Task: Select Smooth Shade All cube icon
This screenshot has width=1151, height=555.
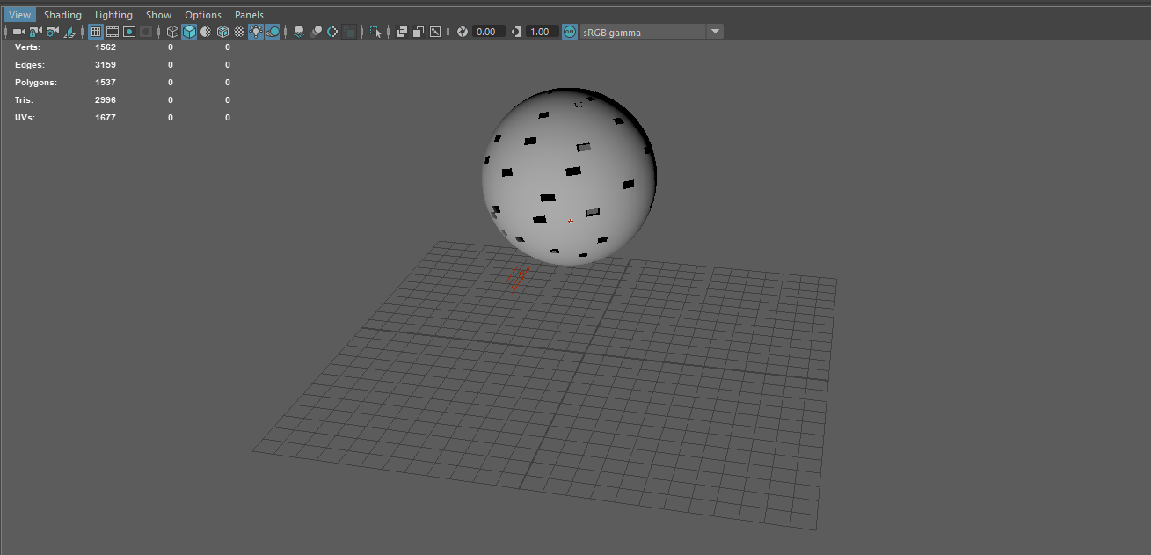Action: click(189, 32)
